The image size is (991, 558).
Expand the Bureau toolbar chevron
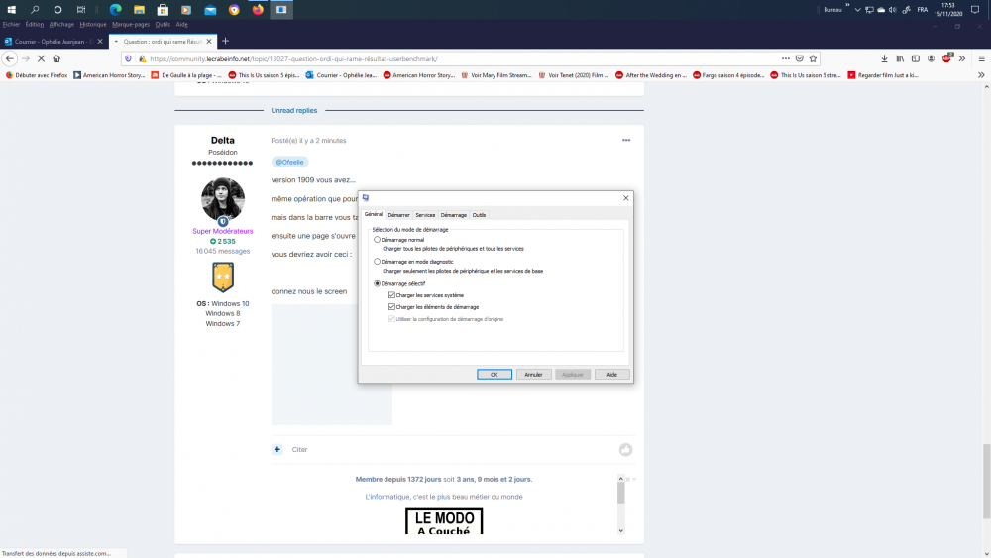(x=847, y=5)
